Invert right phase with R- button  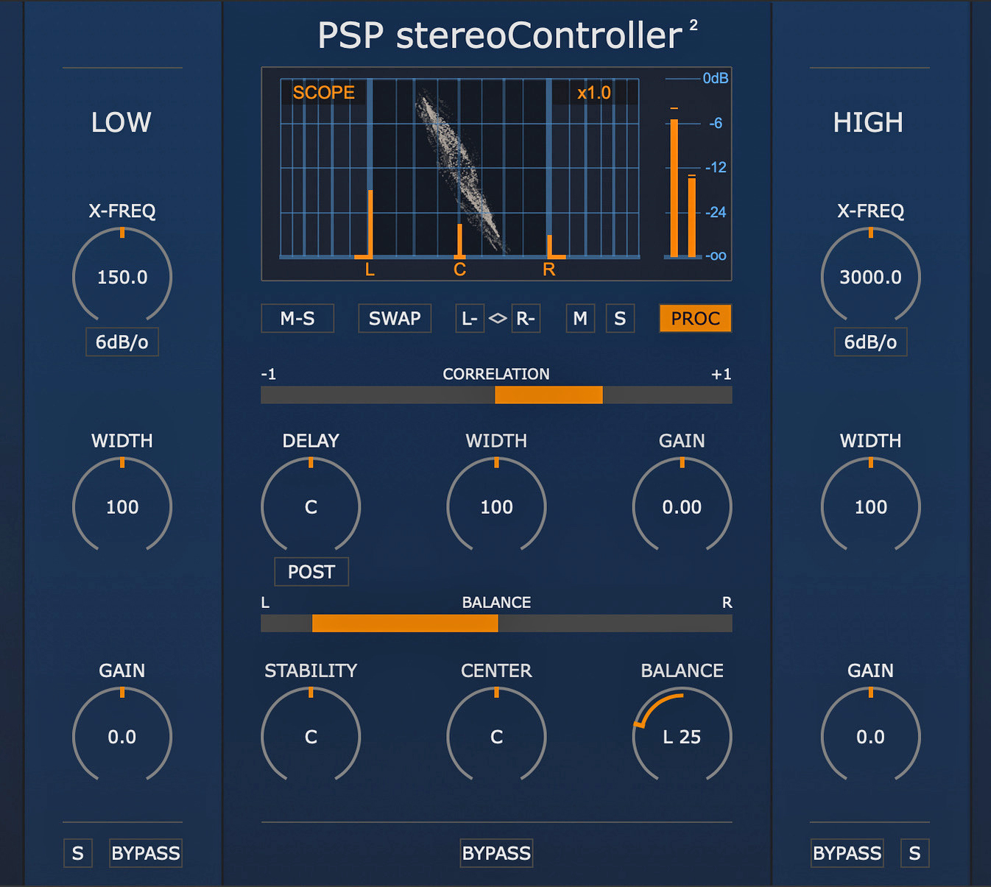(x=526, y=319)
